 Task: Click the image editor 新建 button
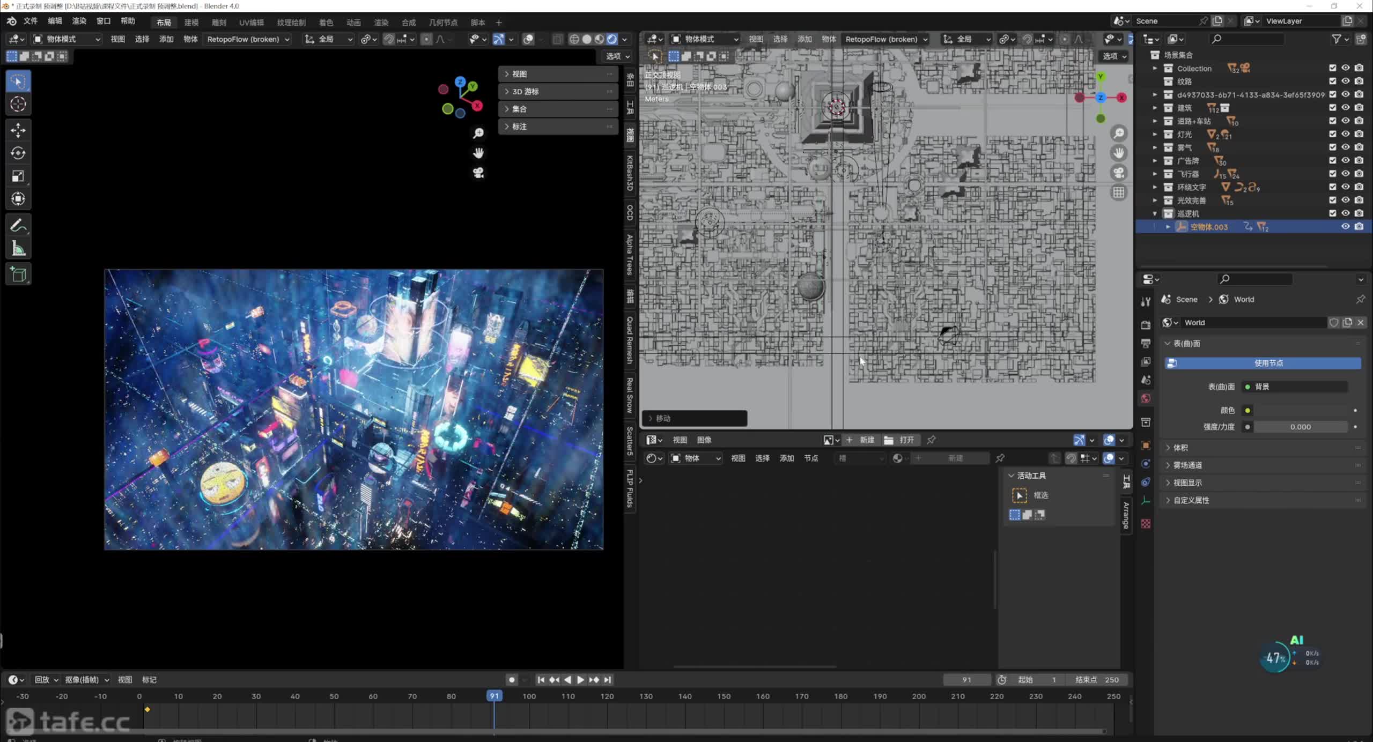[860, 440]
